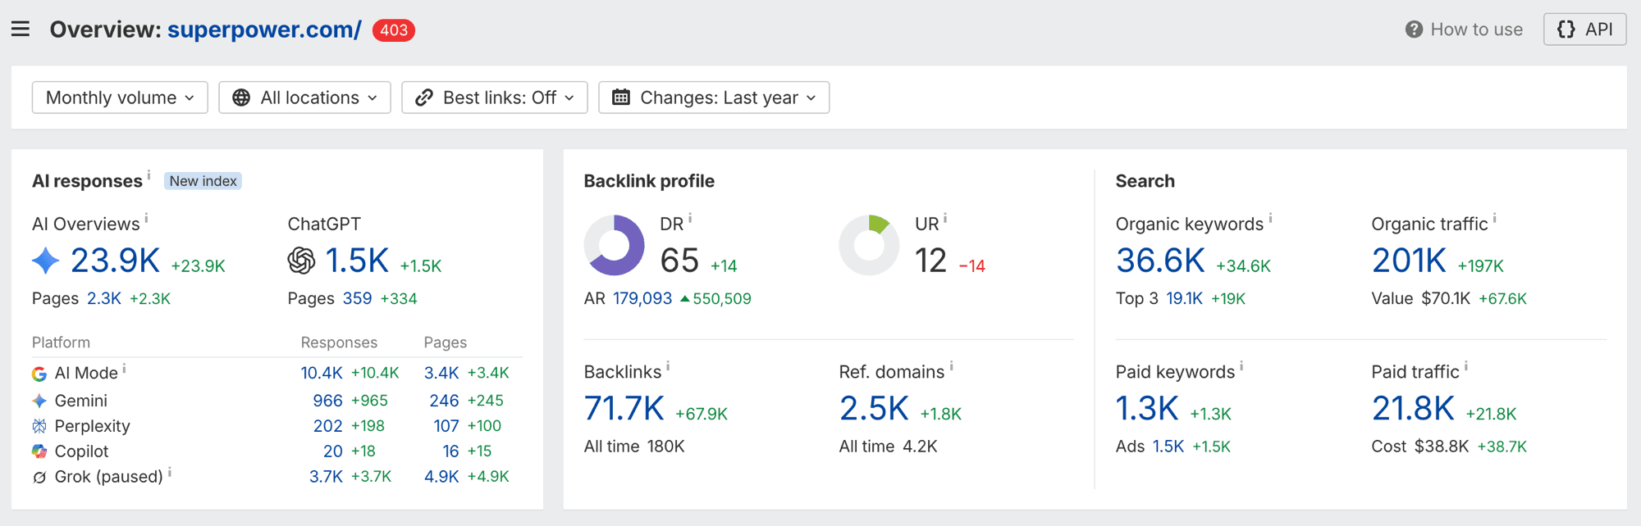Open ChatGPT Pages 359 value
The height and width of the screenshot is (526, 1641).
point(357,299)
